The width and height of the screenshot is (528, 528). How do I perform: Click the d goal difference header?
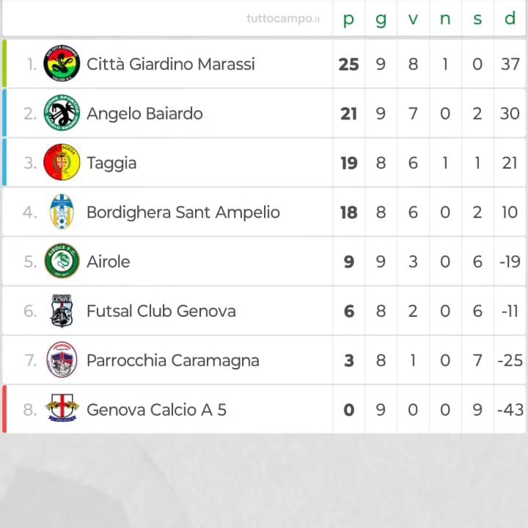(510, 18)
